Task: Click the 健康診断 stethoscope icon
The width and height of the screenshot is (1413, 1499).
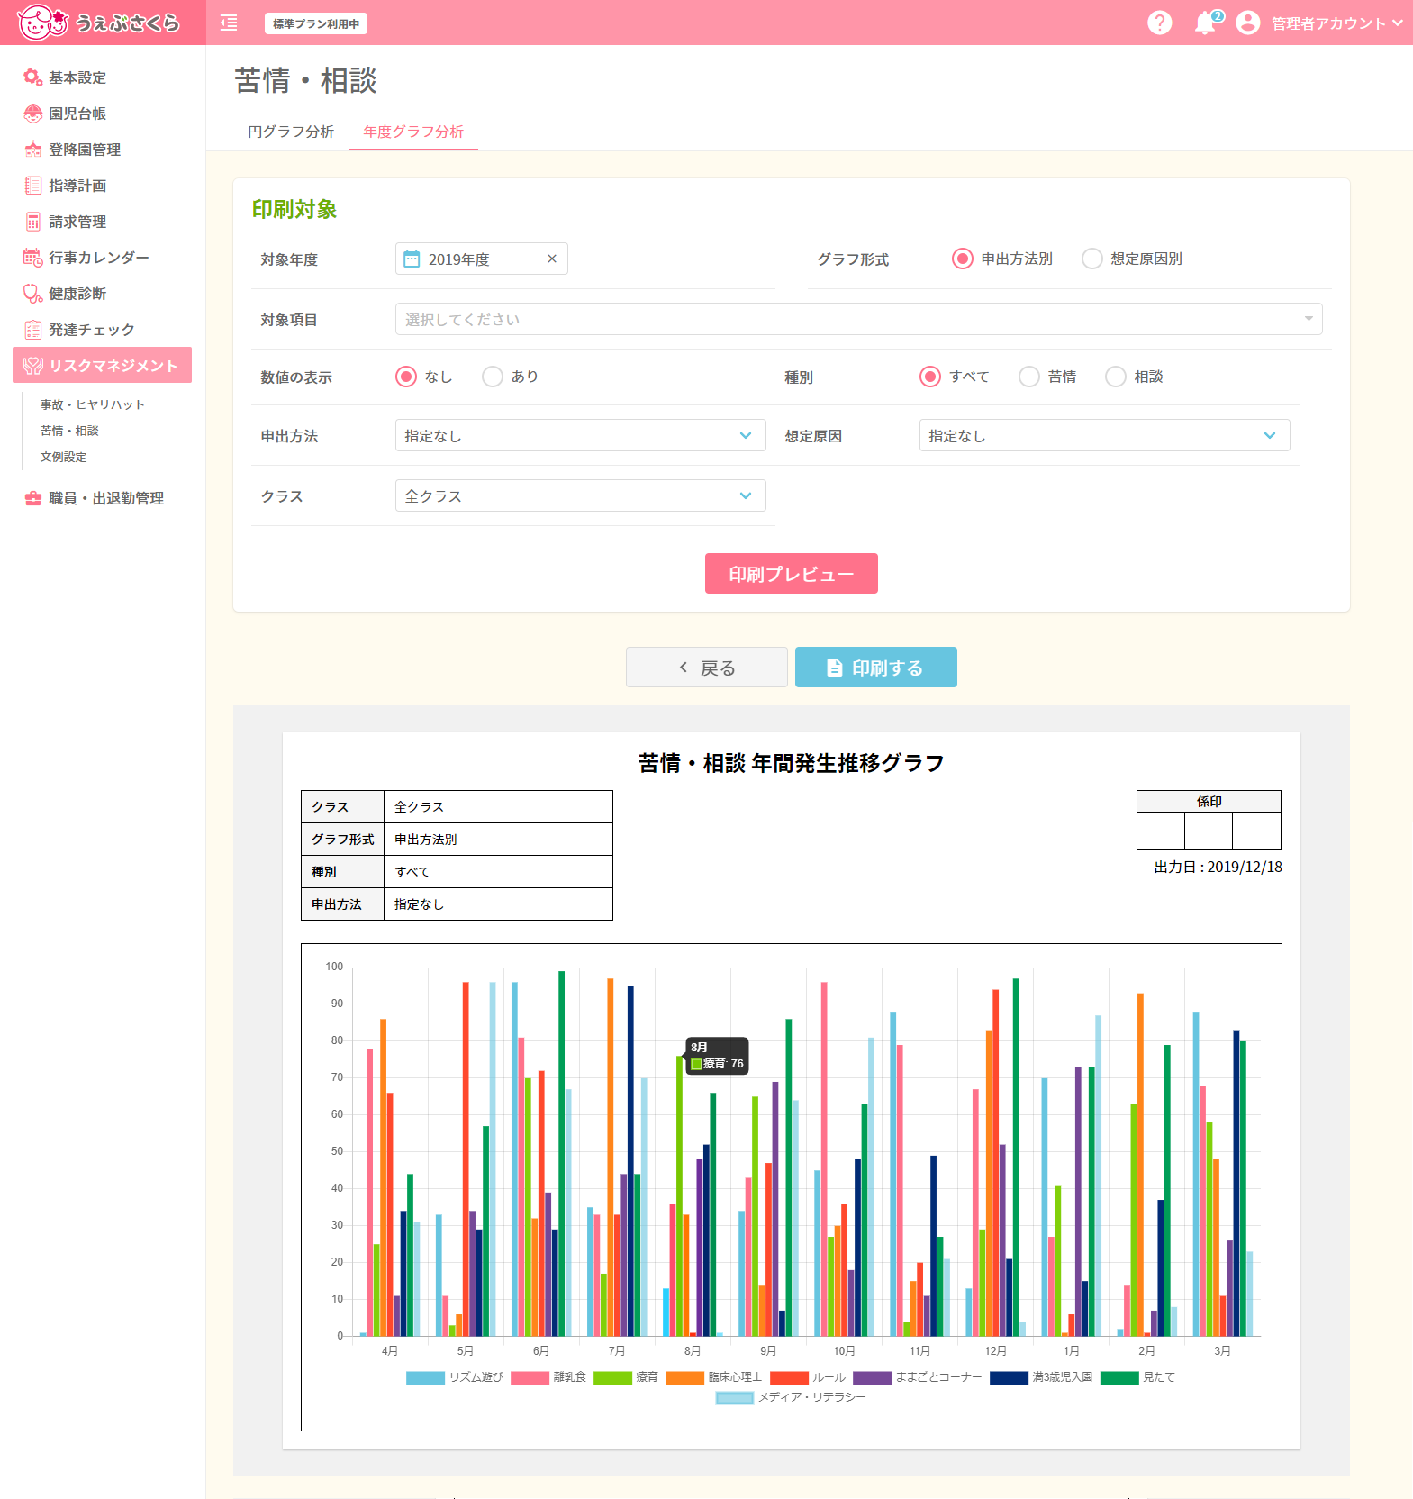Action: 32,294
